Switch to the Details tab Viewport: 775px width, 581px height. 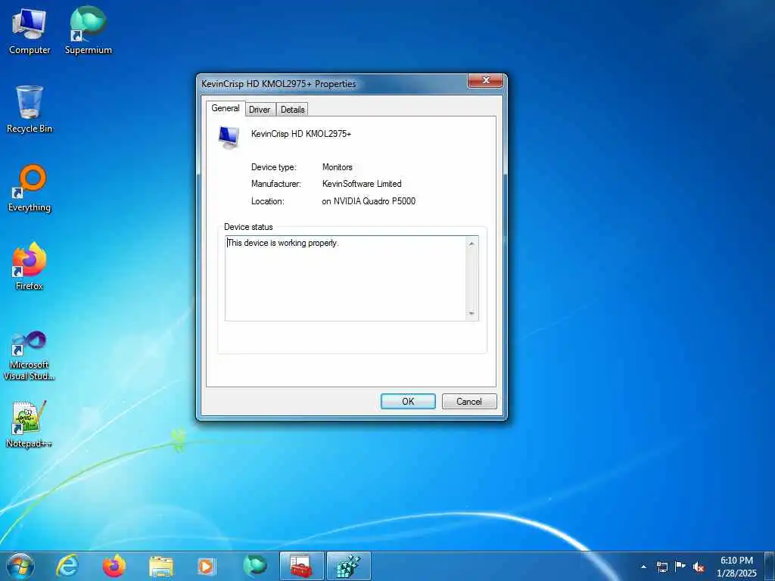(293, 110)
